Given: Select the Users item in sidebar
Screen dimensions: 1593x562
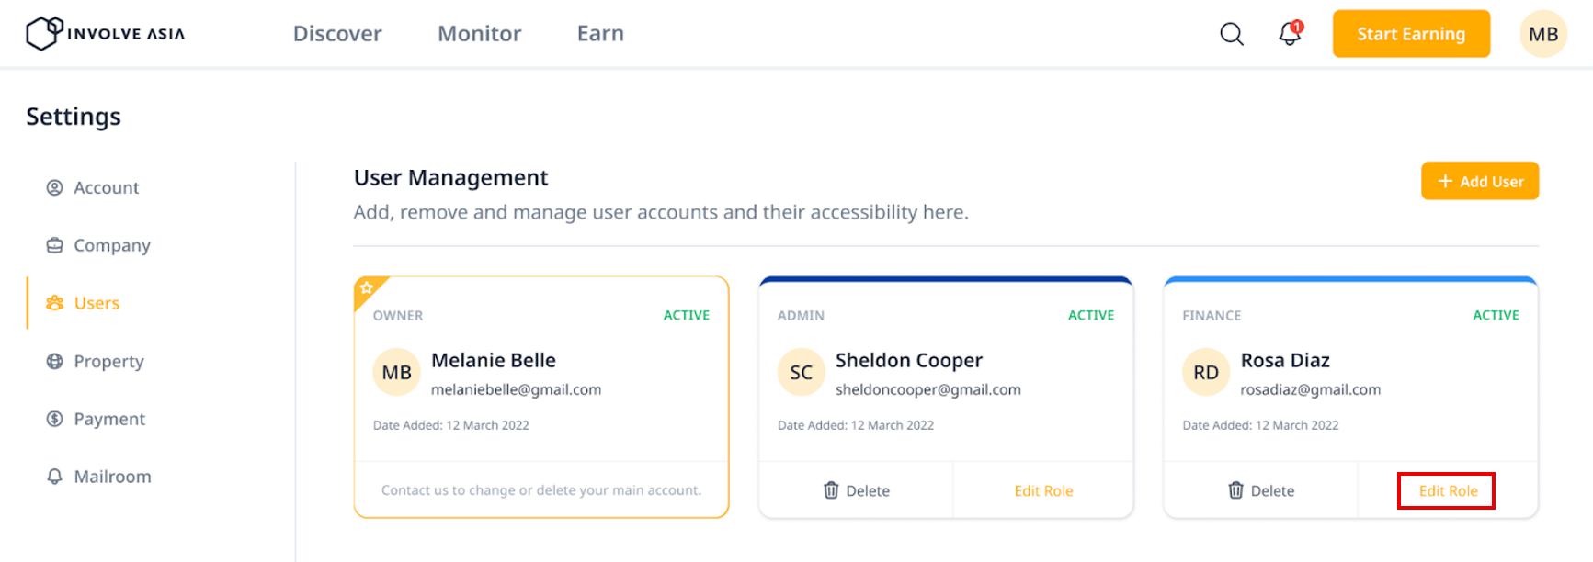Looking at the screenshot, I should (x=84, y=303).
